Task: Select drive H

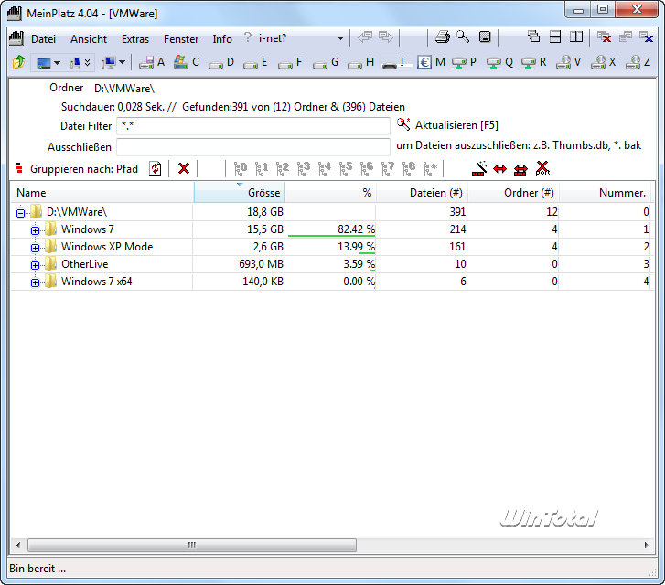Action: point(360,63)
